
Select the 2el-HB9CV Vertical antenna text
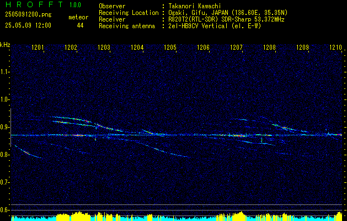click(215, 26)
